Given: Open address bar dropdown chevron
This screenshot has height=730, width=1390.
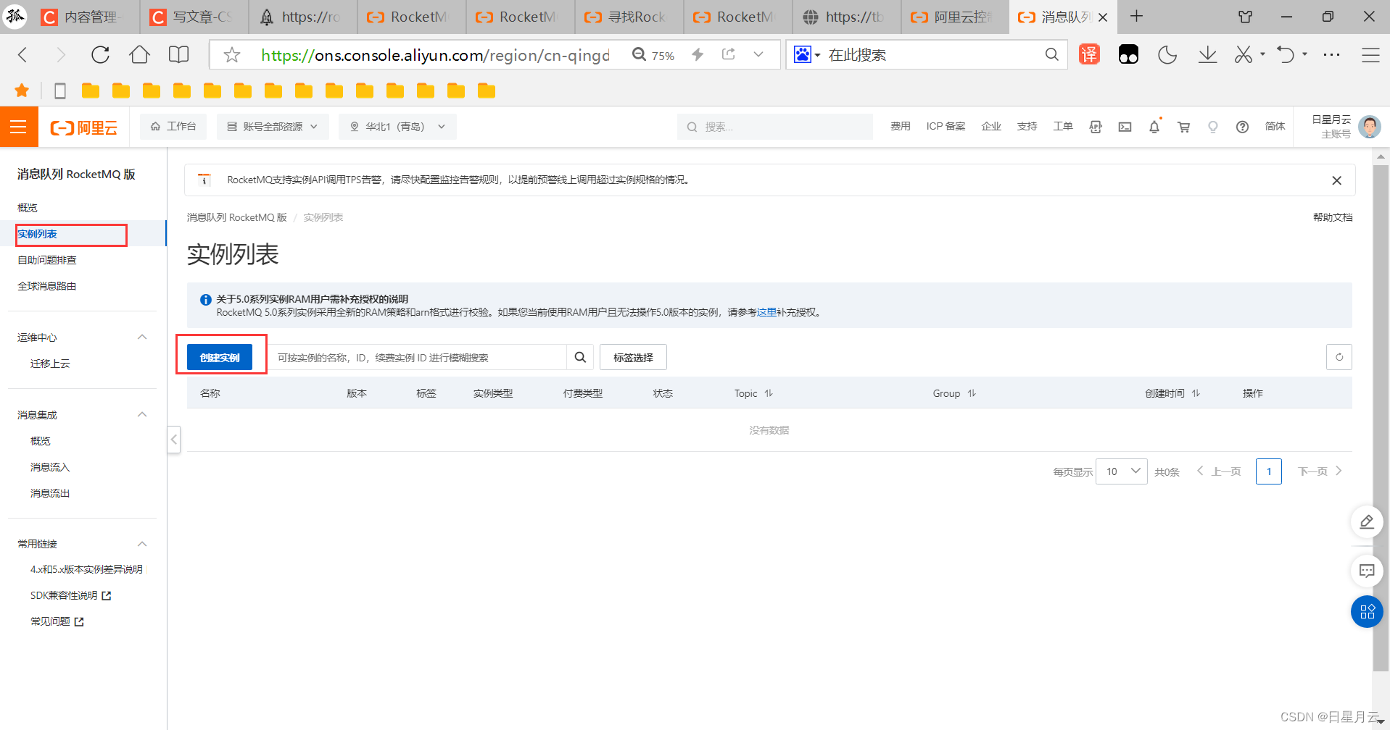Looking at the screenshot, I should point(758,54).
